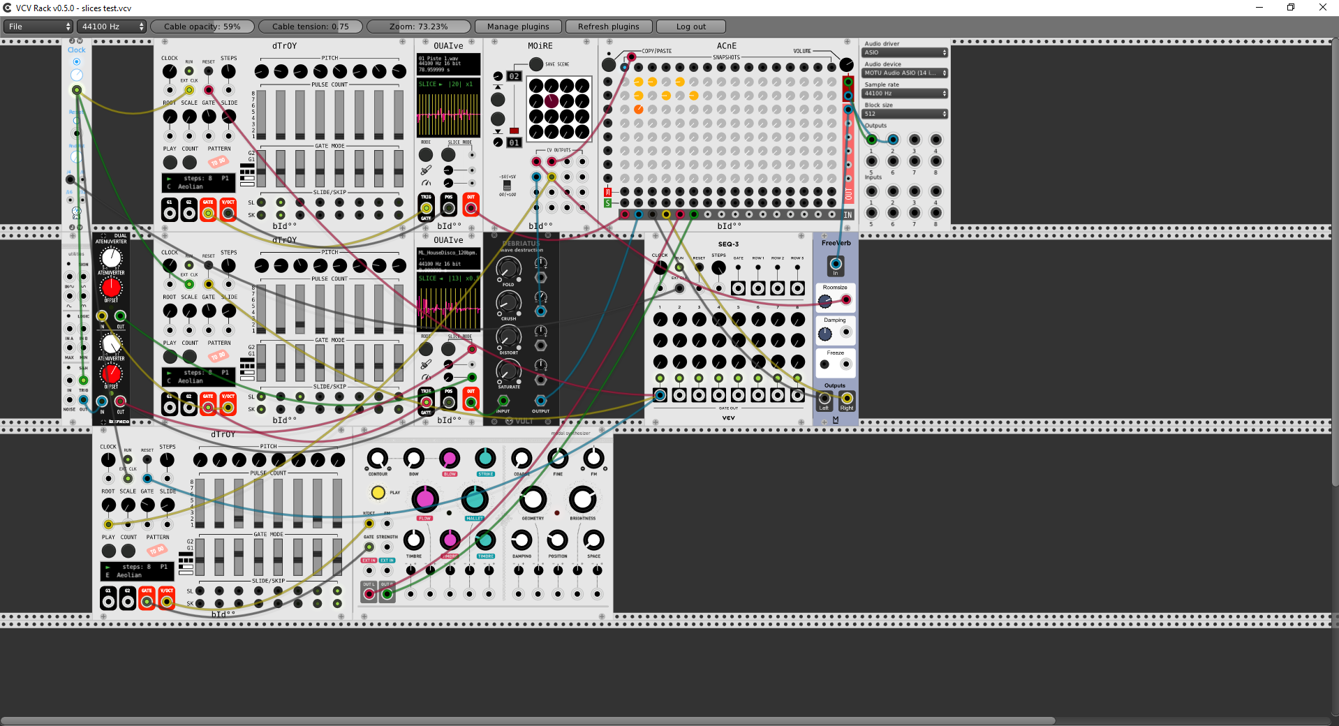Click the FreeVerb Right output jack
Image resolution: width=1339 pixels, height=726 pixels.
click(x=847, y=399)
